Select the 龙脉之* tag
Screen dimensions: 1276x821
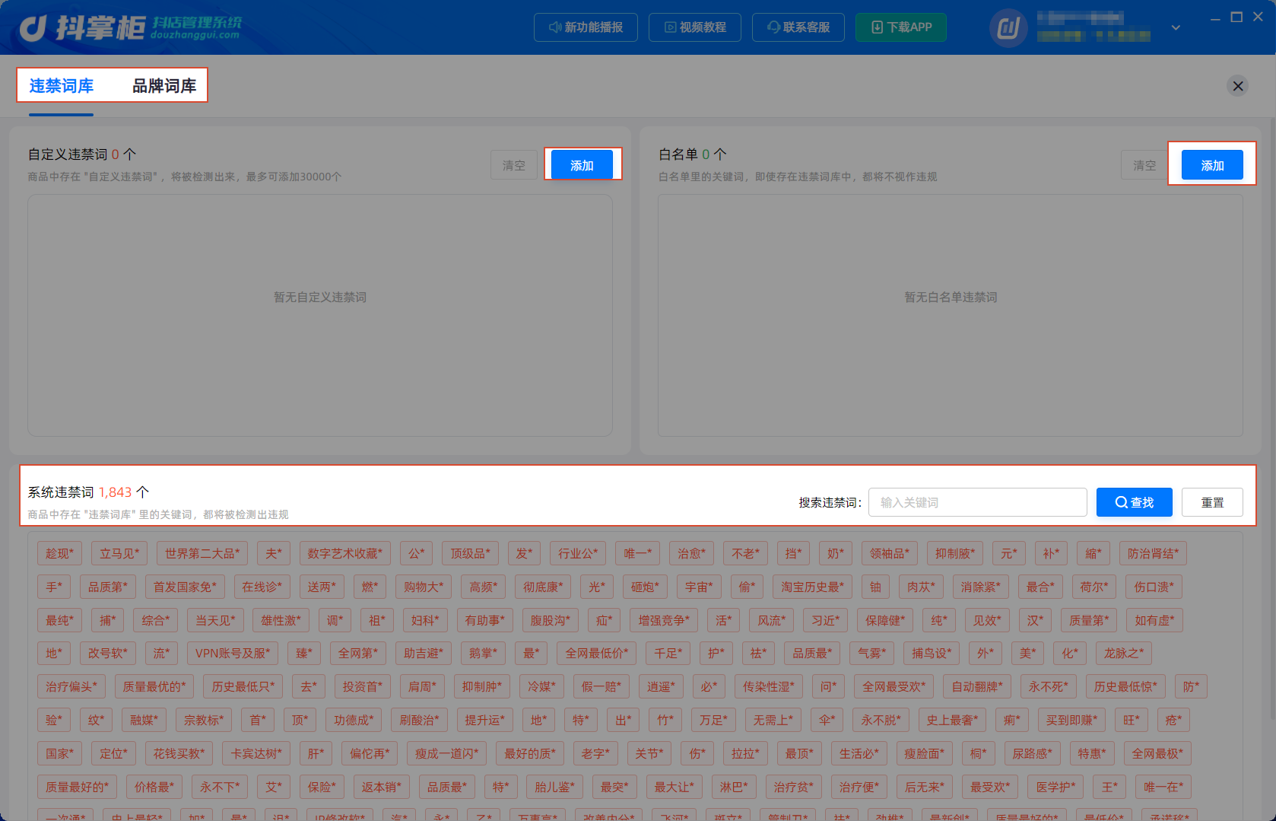(x=1124, y=654)
